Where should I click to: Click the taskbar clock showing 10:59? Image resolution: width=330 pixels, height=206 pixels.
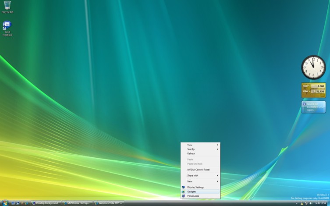click(x=320, y=203)
